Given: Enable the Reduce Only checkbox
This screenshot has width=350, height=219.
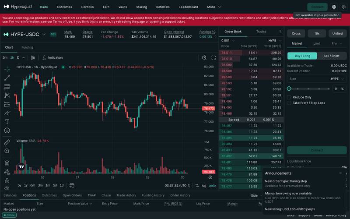Looking at the screenshot, I should 289,97.
